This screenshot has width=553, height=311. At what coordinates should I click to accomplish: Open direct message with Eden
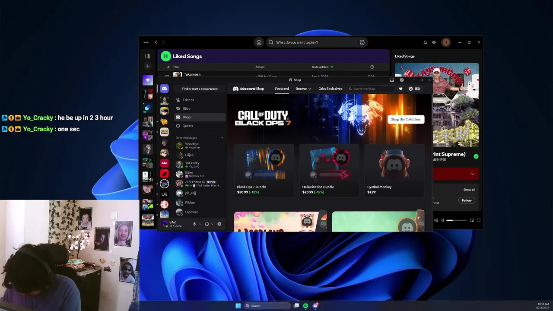pos(200,174)
